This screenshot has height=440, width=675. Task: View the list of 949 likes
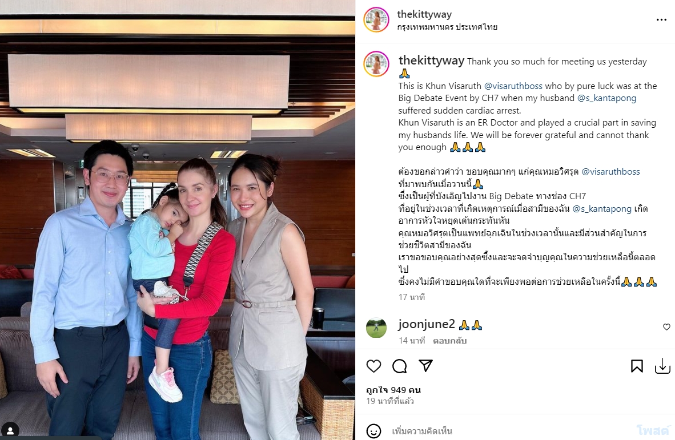(x=393, y=390)
